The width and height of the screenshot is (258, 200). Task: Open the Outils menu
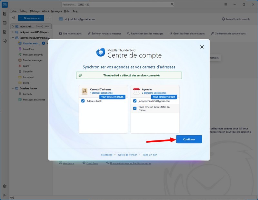[x=67, y=11]
